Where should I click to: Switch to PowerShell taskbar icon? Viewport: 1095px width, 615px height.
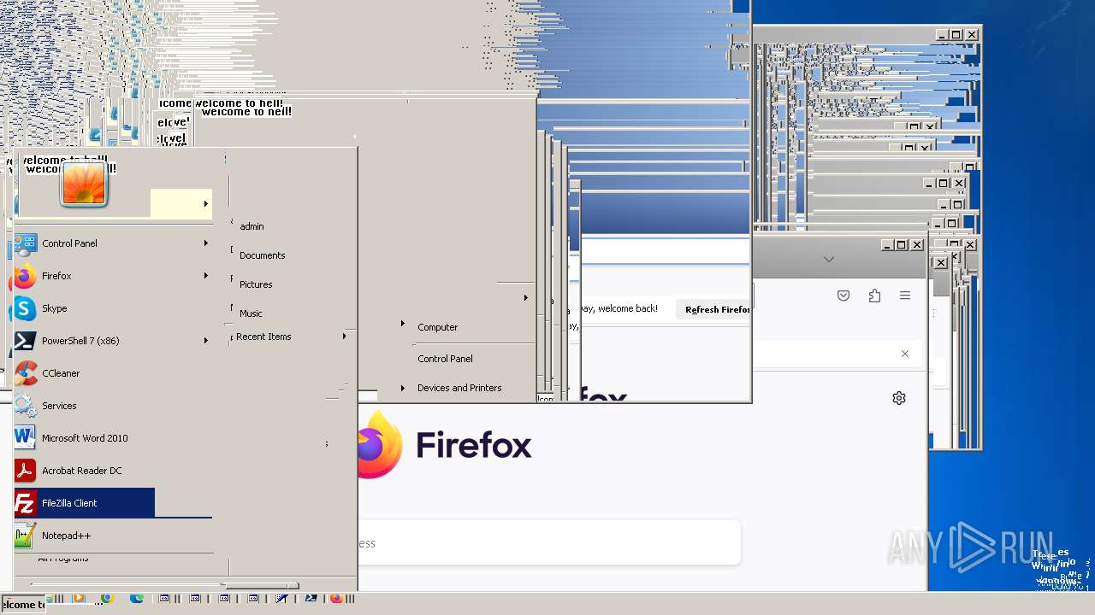pyautogui.click(x=311, y=599)
